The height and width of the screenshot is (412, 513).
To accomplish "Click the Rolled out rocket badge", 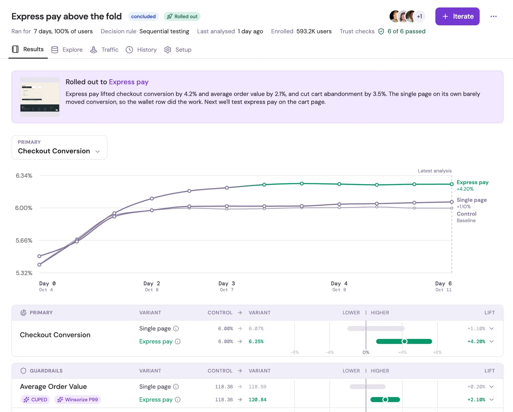I will 182,17.
